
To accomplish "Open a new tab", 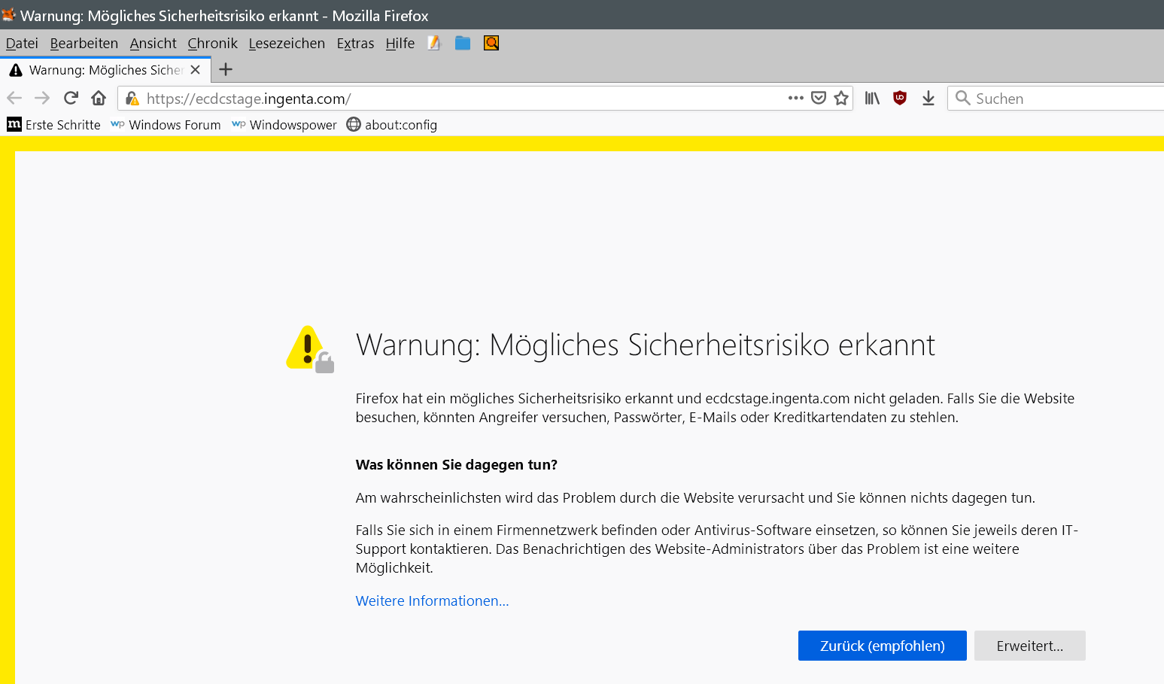I will coord(226,70).
